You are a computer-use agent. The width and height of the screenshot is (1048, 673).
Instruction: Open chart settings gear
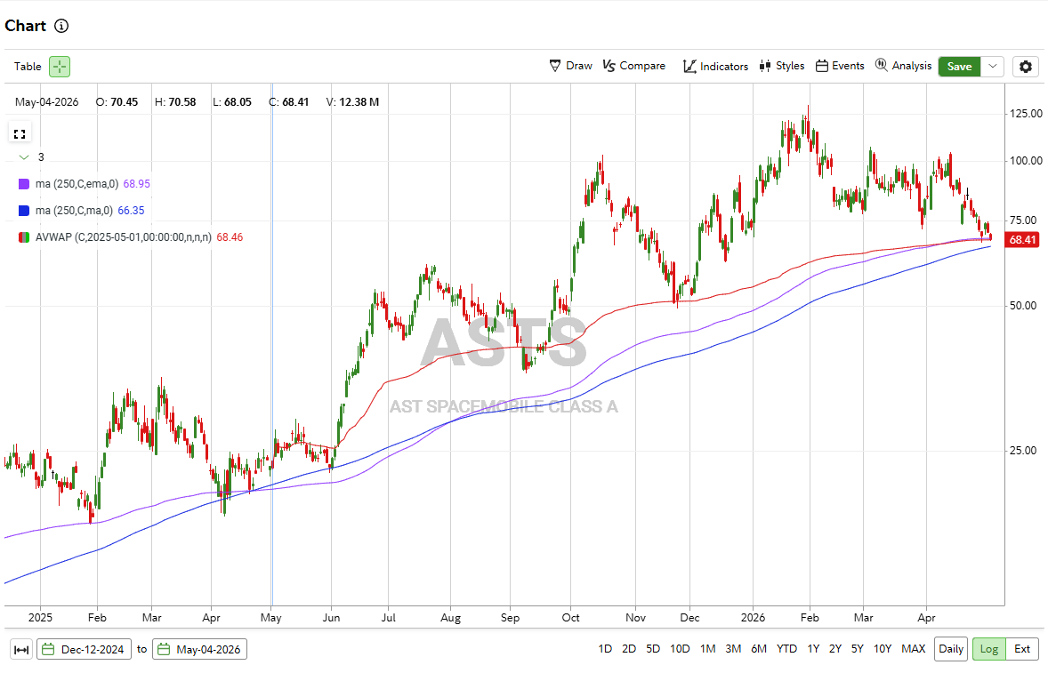pyautogui.click(x=1026, y=67)
